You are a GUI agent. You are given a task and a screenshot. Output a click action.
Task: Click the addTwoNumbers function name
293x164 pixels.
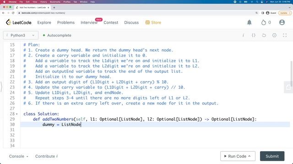coord(58,119)
